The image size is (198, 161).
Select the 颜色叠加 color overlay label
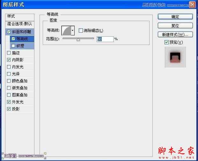click(20, 81)
